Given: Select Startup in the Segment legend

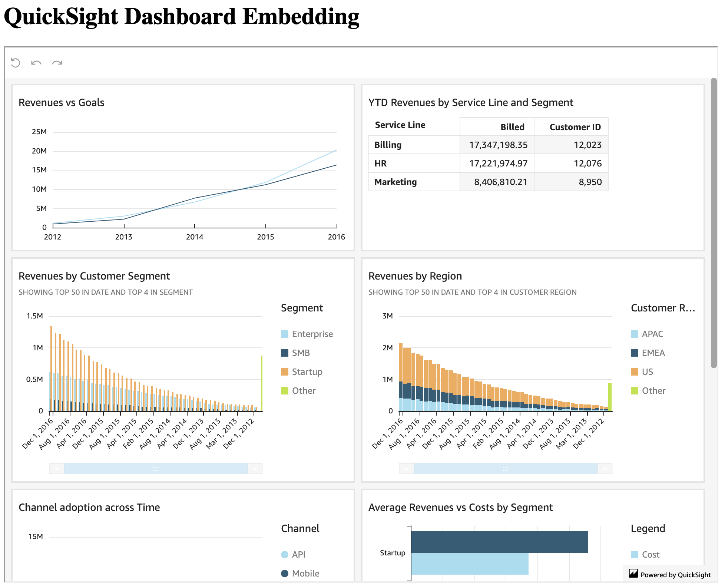Looking at the screenshot, I should click(x=307, y=372).
